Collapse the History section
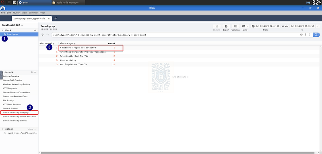Viewport: 322px width, 154px height. pos(3,129)
